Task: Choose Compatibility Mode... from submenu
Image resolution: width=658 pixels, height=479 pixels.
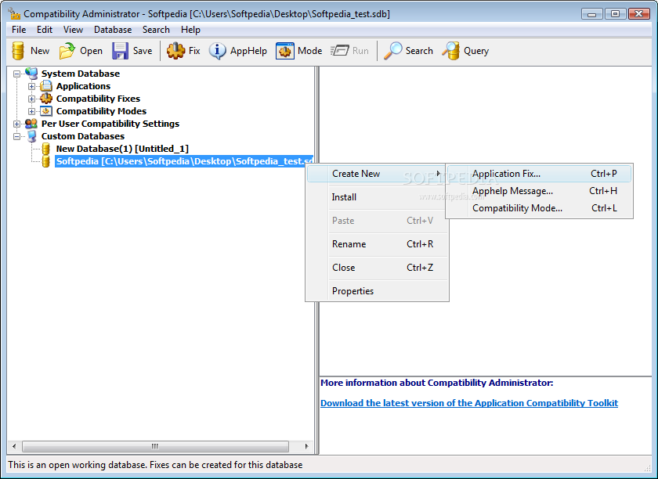Action: [539, 208]
